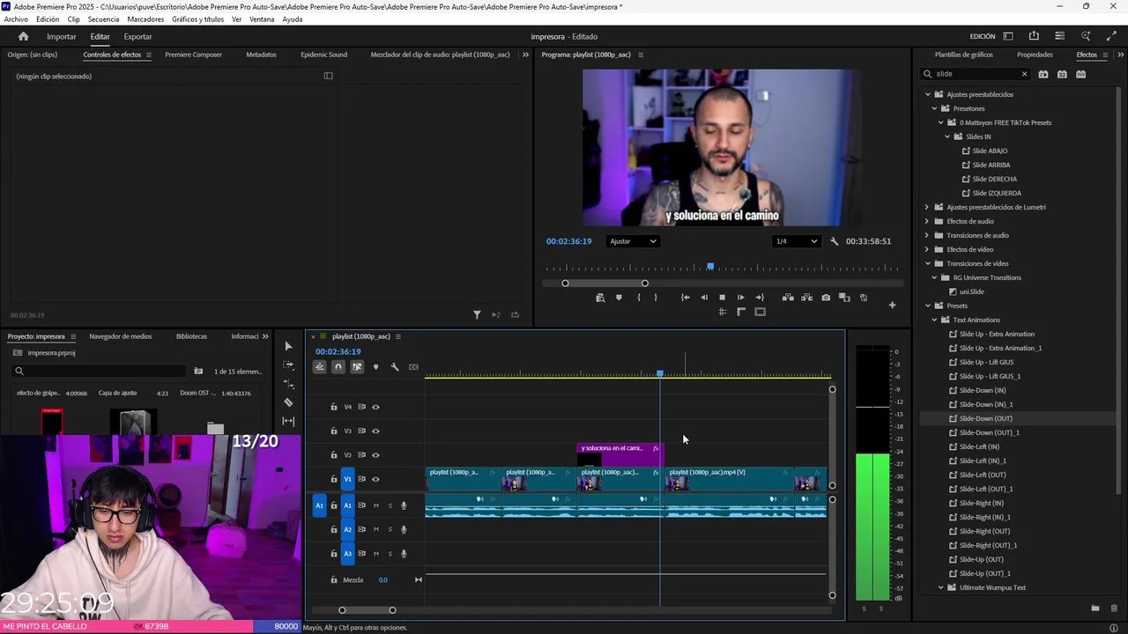Open button editor plus icon

(x=892, y=305)
